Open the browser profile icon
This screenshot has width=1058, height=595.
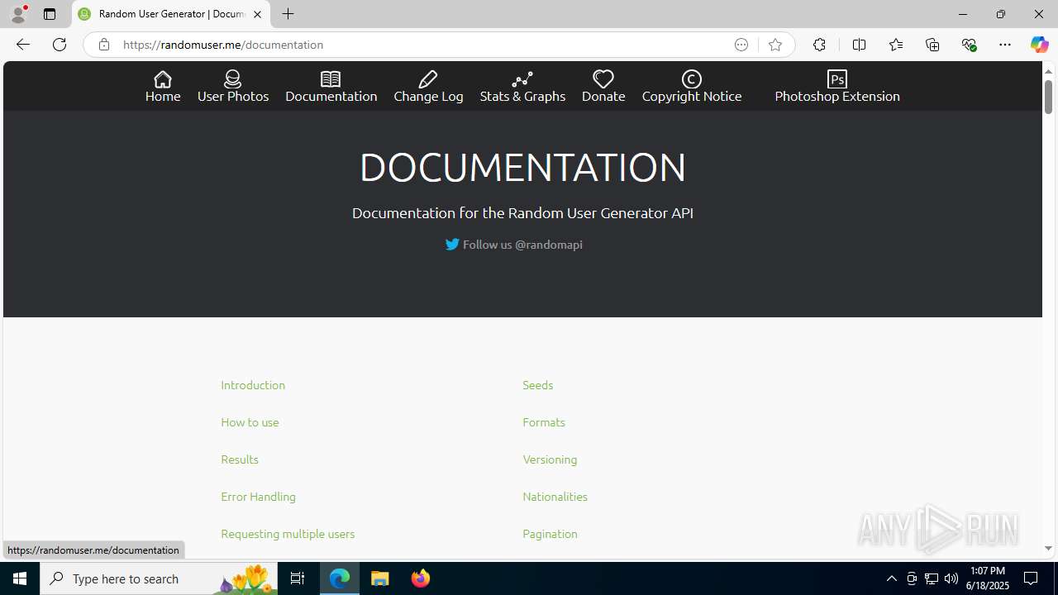(x=18, y=14)
